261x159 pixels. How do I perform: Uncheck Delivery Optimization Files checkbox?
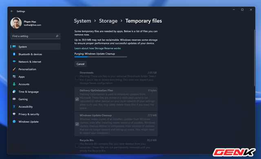click(77, 99)
